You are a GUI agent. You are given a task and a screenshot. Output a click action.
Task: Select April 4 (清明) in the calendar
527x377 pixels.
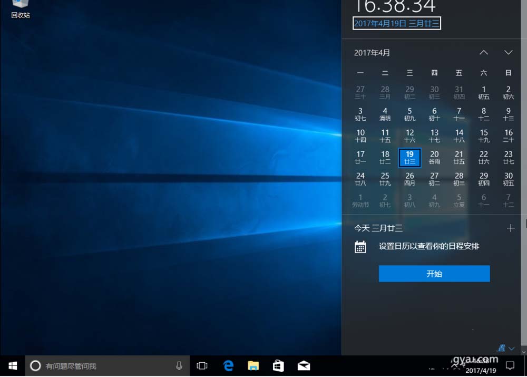(x=385, y=114)
